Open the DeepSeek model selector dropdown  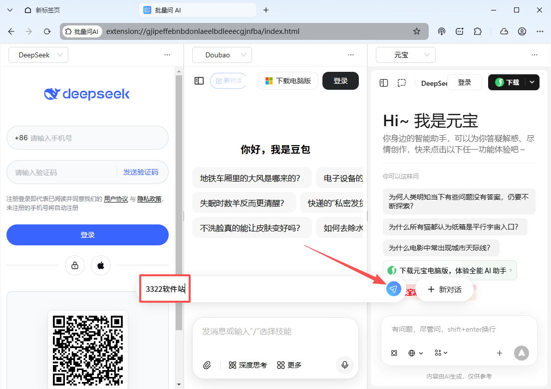pyautogui.click(x=38, y=55)
